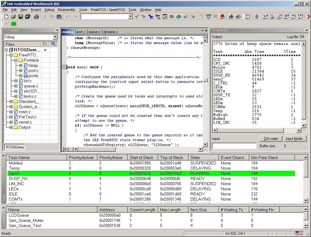The image size is (311, 237).
Task: Collapse the Portable folder in tree
Action: (x=16, y=60)
